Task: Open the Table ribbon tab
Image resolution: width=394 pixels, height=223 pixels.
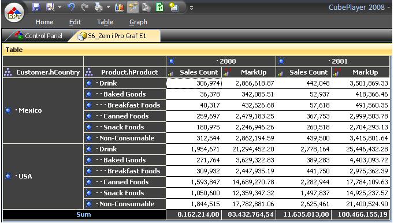Action: pos(105,22)
